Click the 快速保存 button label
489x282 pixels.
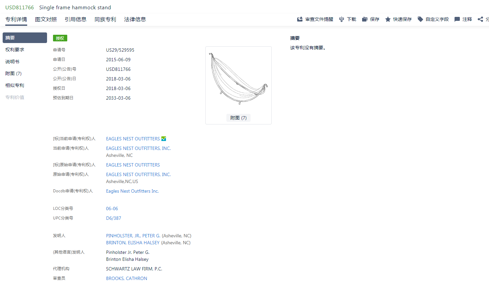[x=403, y=19]
